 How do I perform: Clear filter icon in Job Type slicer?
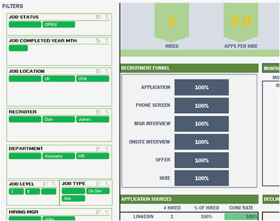(x=107, y=184)
